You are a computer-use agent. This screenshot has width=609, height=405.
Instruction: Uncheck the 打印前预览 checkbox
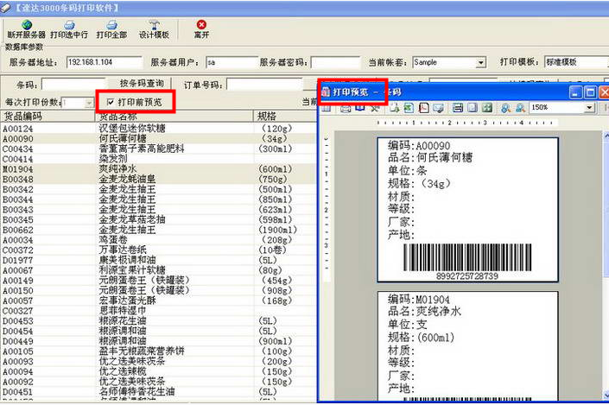pos(111,102)
